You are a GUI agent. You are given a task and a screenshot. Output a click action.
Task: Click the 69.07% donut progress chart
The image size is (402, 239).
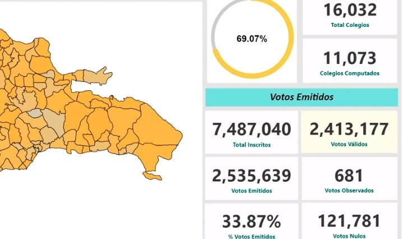tap(252, 39)
